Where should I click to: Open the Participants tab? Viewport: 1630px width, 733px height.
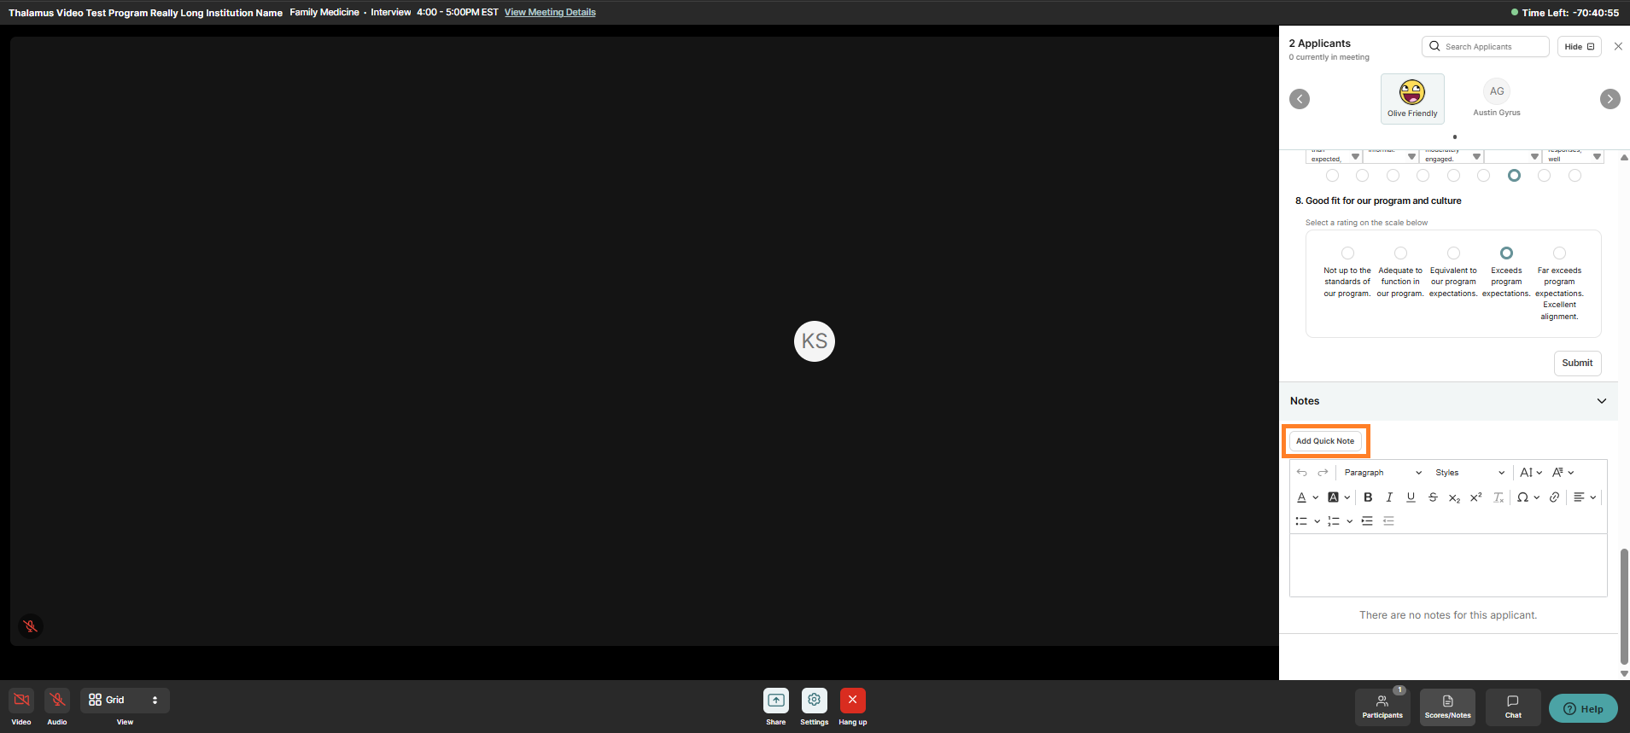click(1382, 707)
